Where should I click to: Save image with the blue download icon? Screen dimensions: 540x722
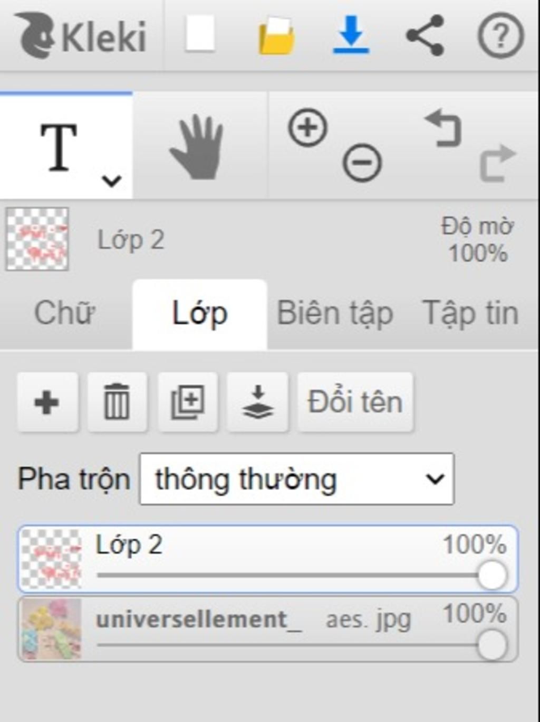pos(351,35)
